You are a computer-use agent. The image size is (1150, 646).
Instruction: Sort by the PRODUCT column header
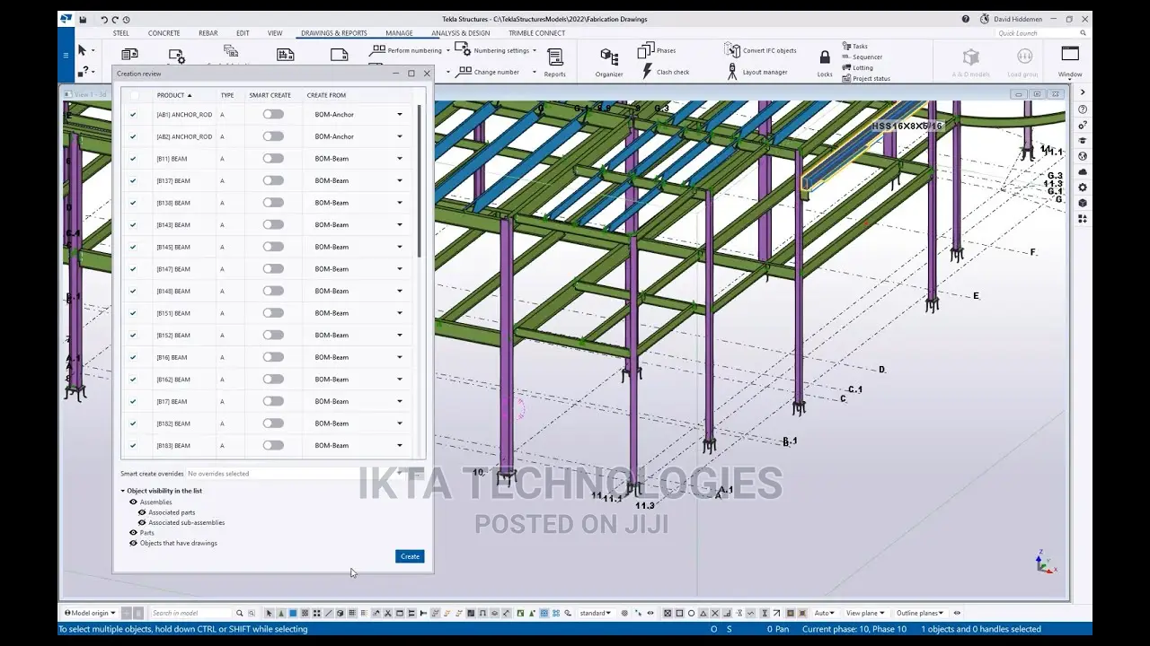coord(173,95)
